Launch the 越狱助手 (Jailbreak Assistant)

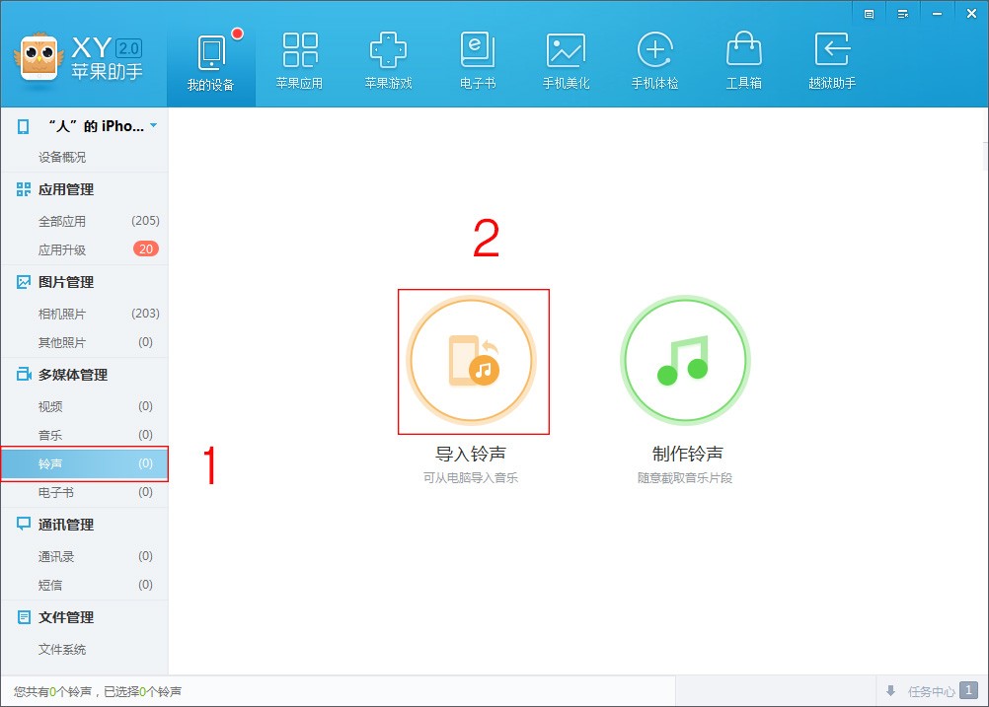click(832, 57)
